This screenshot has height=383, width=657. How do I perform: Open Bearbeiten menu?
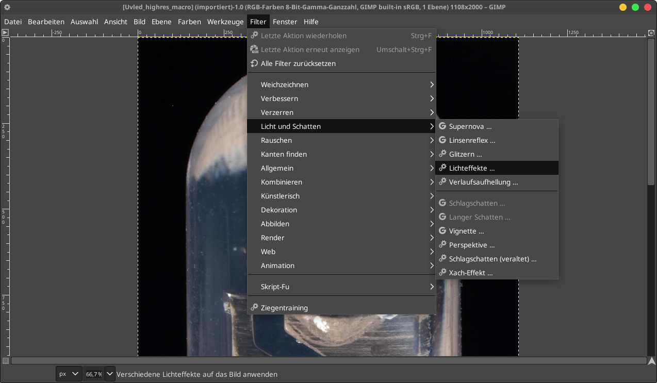coord(46,22)
